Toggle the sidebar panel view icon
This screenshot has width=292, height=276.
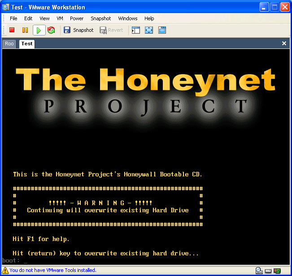coord(136,30)
